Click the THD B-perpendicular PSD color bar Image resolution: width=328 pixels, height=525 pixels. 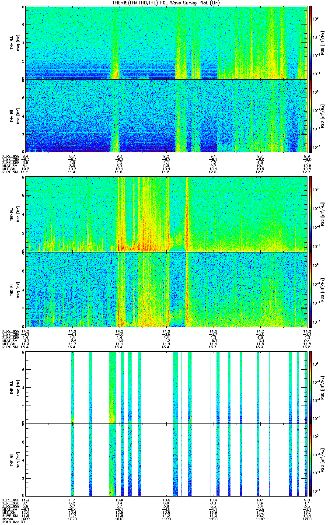[311, 213]
